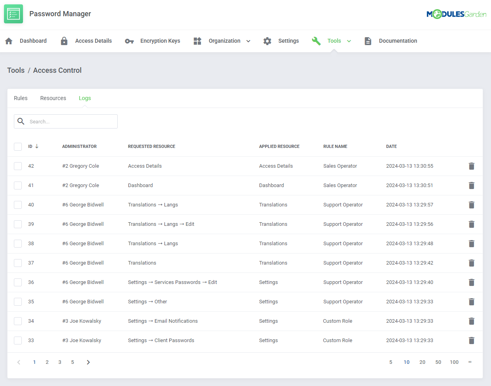Delete log 37 using its trash icon
Screen dimensions: 491x386
(x=471, y=263)
